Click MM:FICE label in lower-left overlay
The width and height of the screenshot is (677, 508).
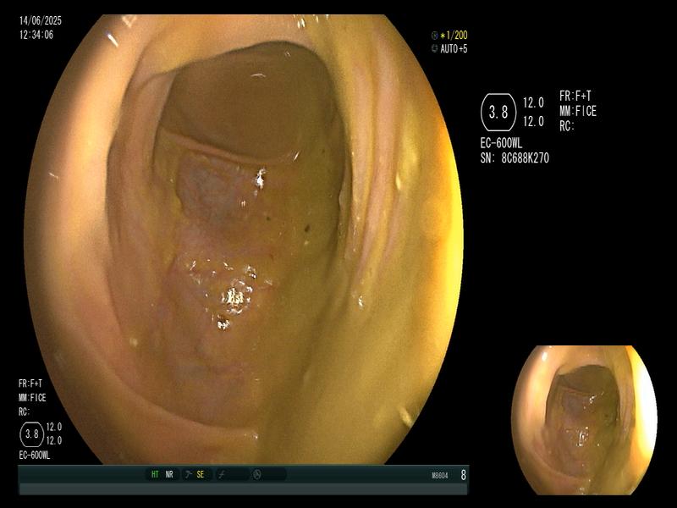tap(32, 398)
